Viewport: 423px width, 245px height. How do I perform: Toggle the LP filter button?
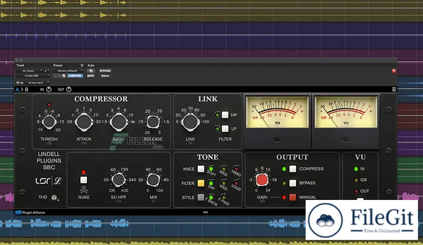point(225,129)
